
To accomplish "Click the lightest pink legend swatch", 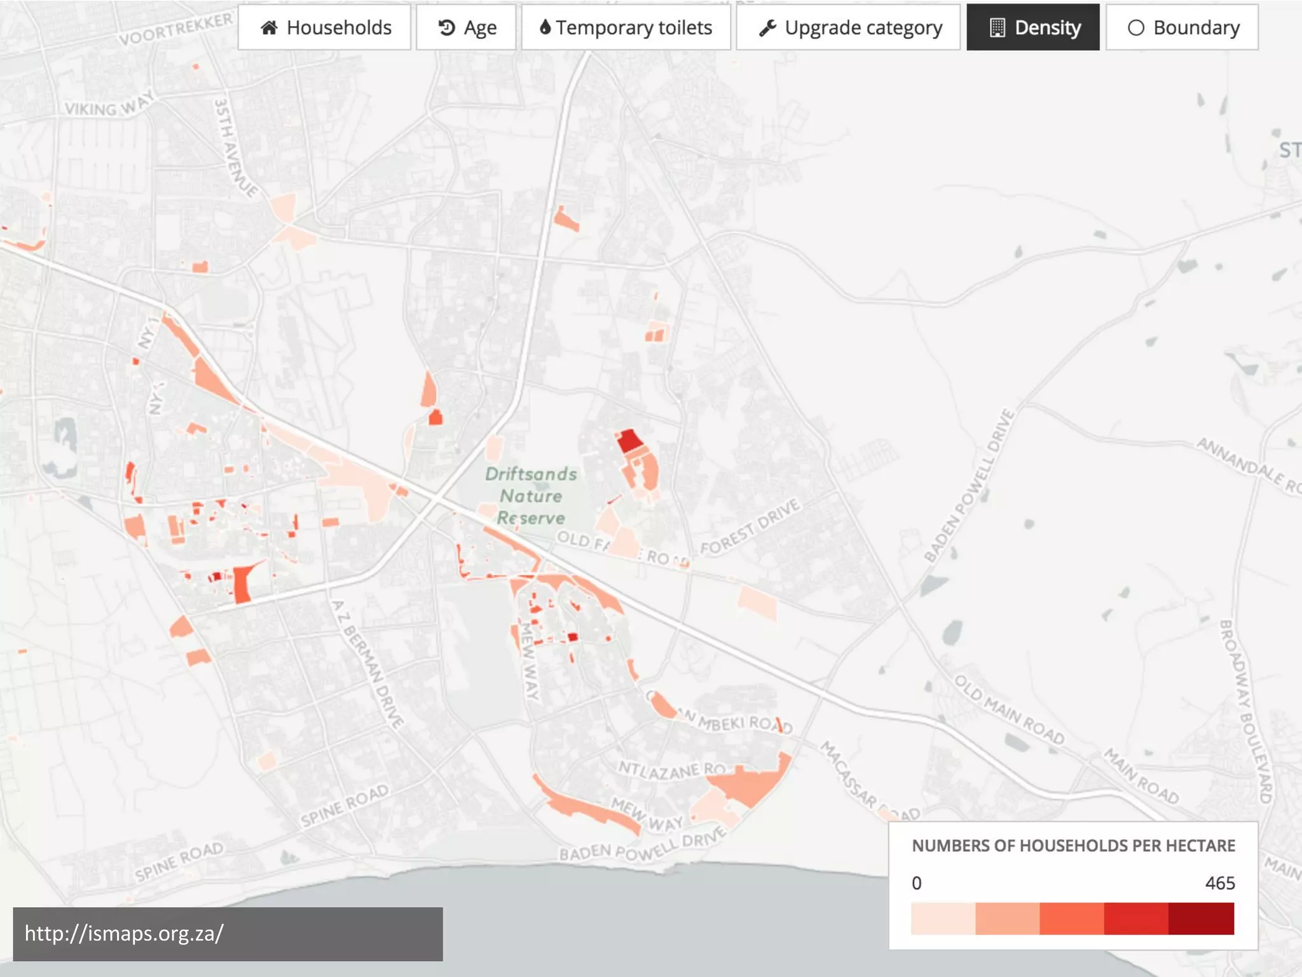I will pos(943,919).
